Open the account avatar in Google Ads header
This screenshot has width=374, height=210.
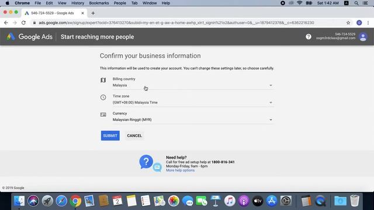(x=363, y=37)
